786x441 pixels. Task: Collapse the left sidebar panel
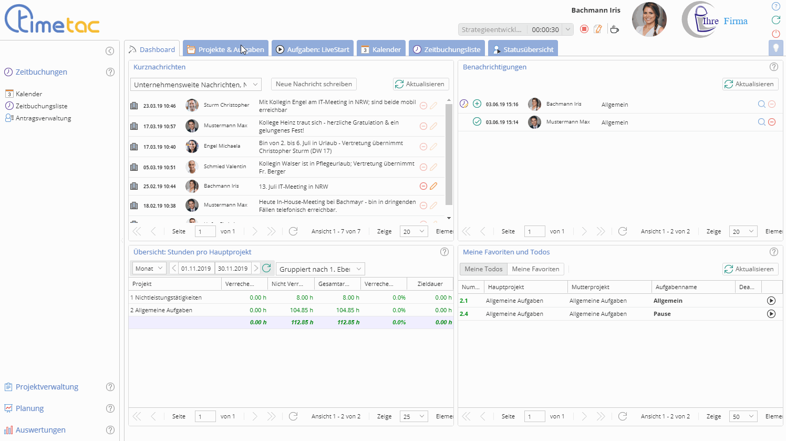tap(110, 51)
